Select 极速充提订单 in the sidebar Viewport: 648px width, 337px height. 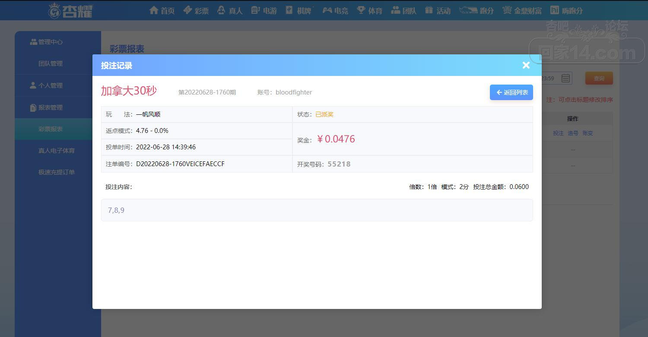point(57,172)
